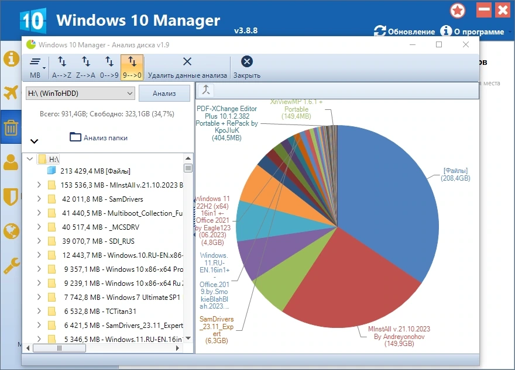This screenshot has width=515, height=370.
Task: Click the horizontal scrollbar right arrow
Action: click(178, 348)
